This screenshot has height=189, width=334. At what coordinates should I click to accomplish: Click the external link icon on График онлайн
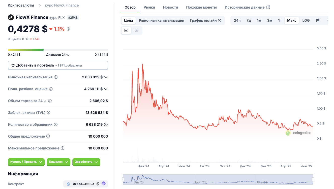point(220,20)
